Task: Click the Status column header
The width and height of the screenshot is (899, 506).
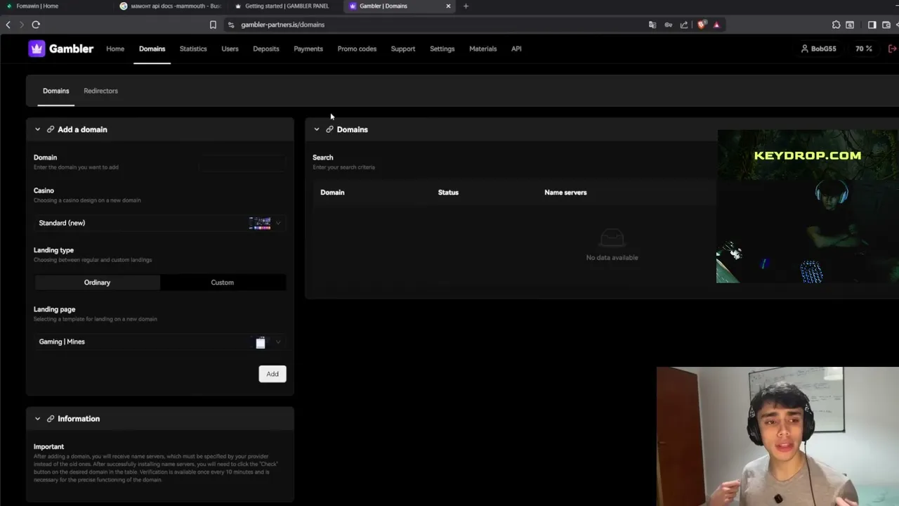Action: (x=448, y=193)
